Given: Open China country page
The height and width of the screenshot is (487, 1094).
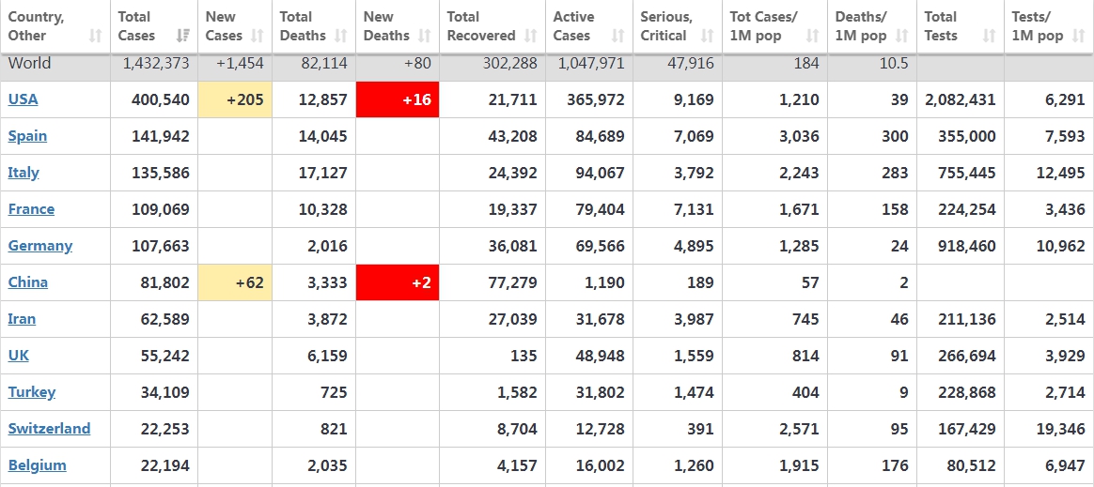Looking at the screenshot, I should point(28,282).
